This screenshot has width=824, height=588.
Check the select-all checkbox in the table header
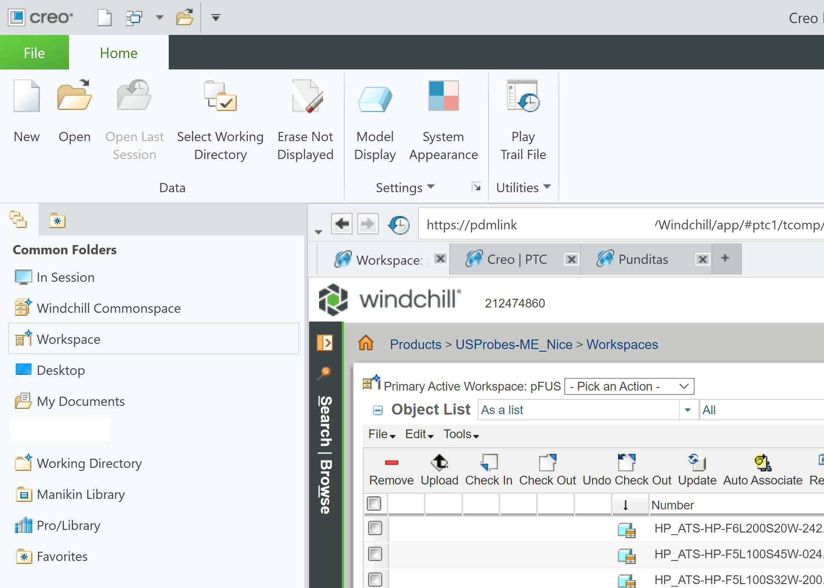tap(375, 504)
